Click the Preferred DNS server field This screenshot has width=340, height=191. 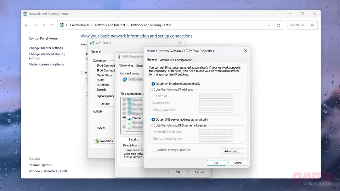(x=216, y=132)
